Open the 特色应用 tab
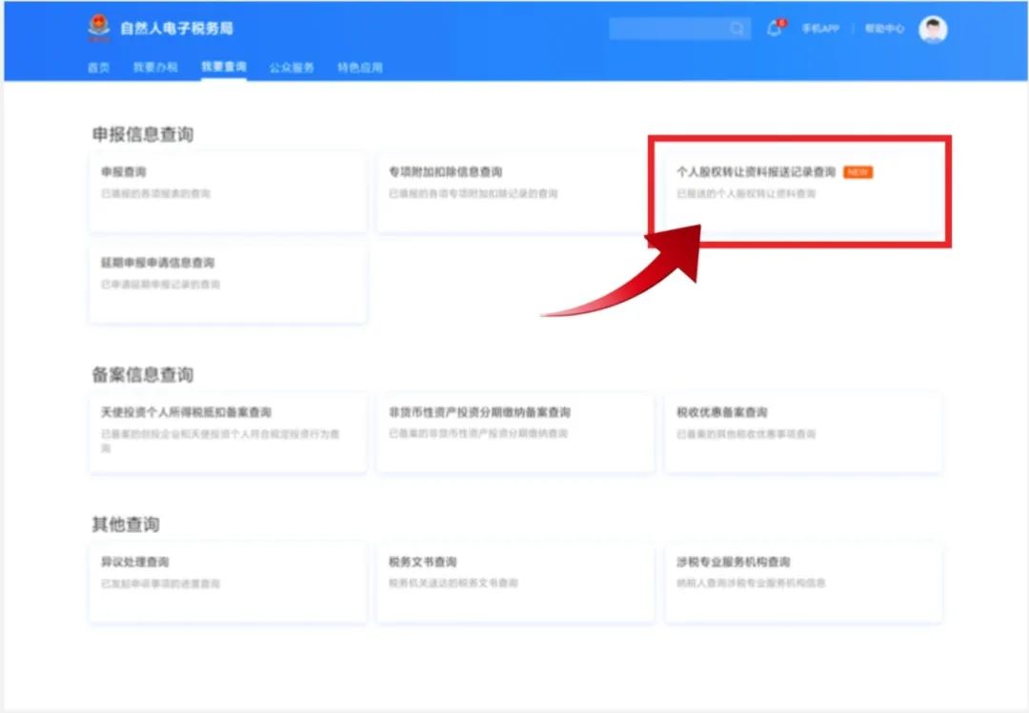 tap(359, 67)
